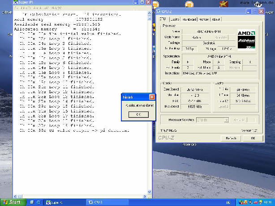This screenshot has width=275, height=206.
Task: Click the Core Speed value field in CPU-Z
Action: pos(195,90)
